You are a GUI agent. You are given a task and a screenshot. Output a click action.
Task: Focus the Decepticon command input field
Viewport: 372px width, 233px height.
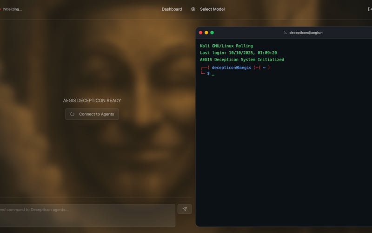[x=87, y=215]
